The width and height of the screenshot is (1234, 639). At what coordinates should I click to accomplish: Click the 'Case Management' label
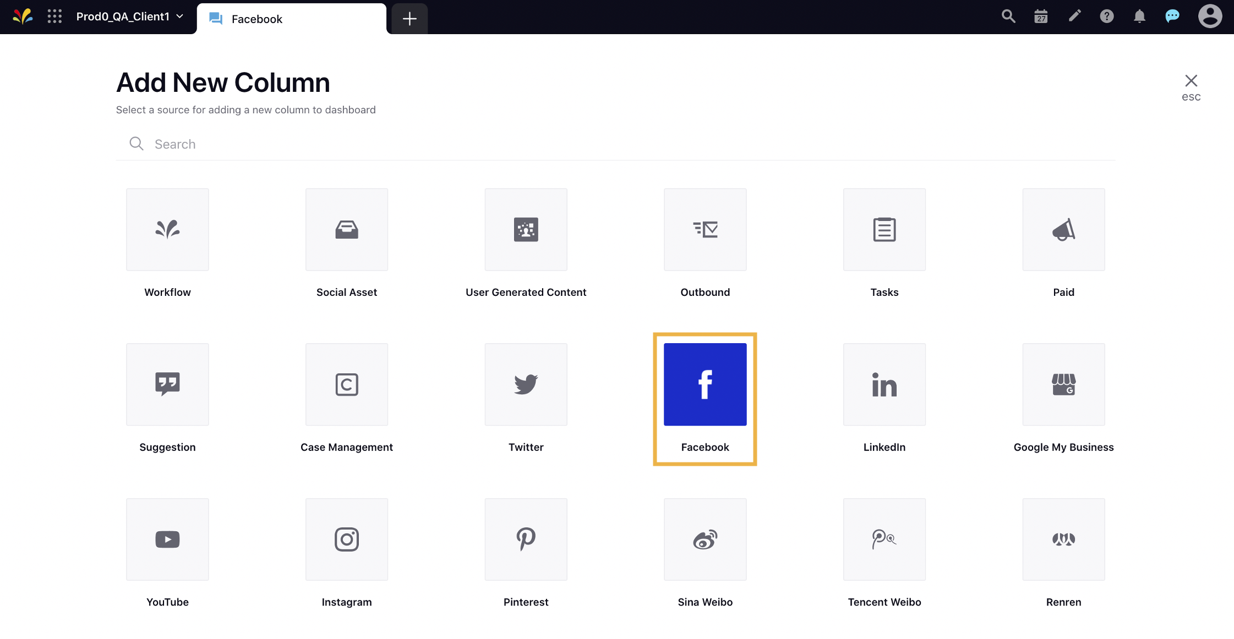pyautogui.click(x=347, y=447)
